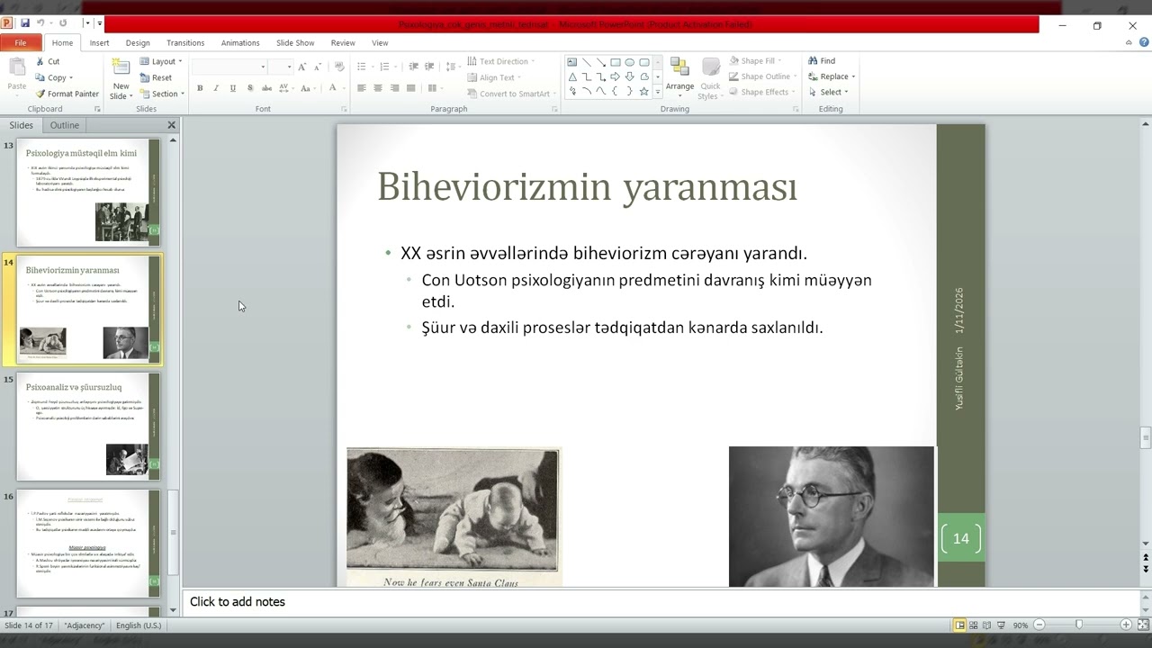Click Save icon in Quick Access Toolbar

pyautogui.click(x=24, y=23)
